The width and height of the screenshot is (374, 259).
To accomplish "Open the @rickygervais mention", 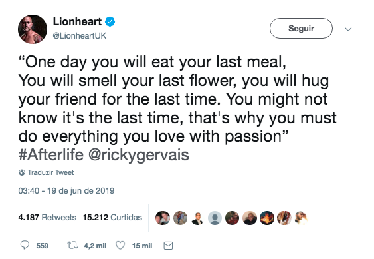I will pos(139,155).
